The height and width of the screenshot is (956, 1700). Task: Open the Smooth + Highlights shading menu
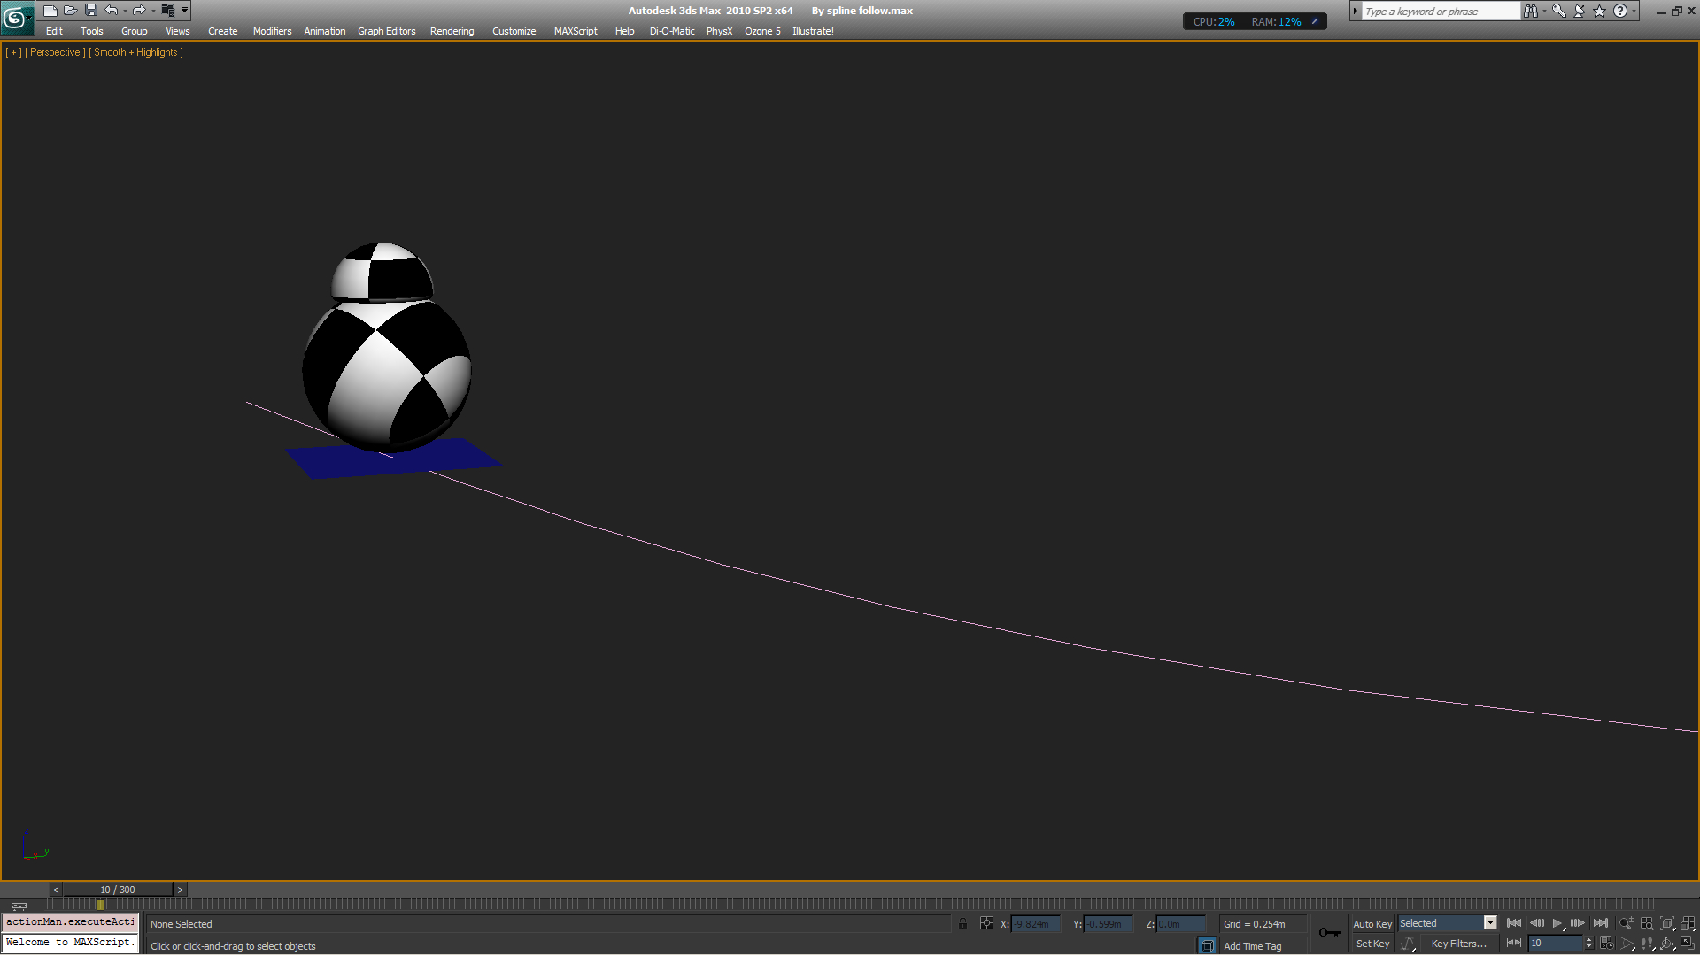pos(137,52)
